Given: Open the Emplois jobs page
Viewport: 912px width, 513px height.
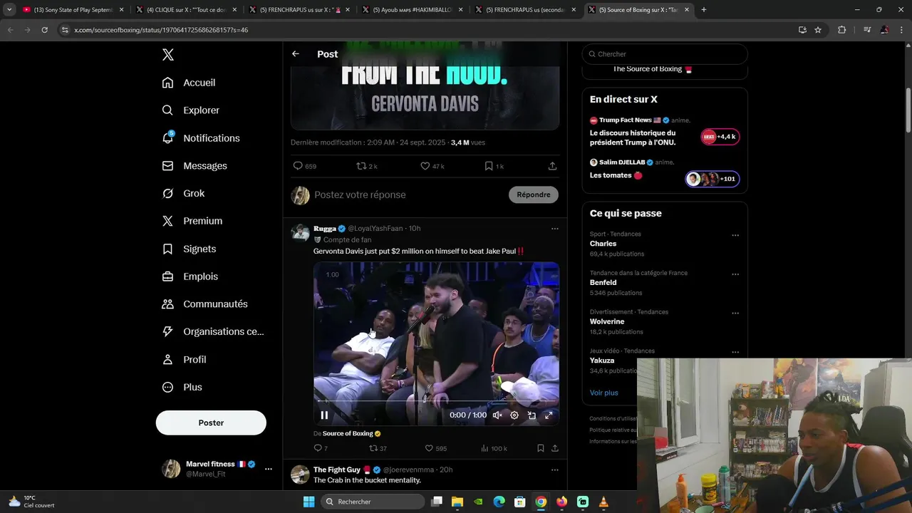Looking at the screenshot, I should coord(190,276).
